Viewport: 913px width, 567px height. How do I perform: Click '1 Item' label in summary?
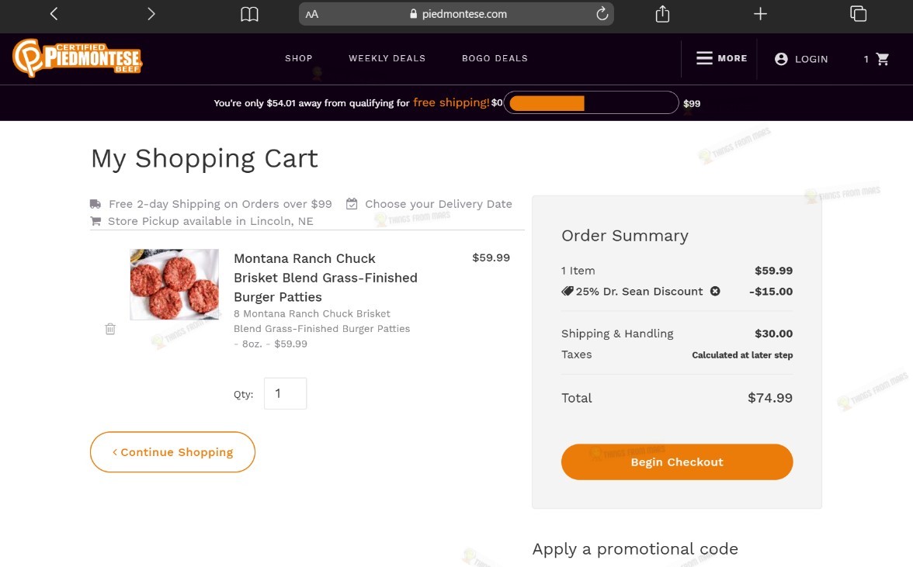[x=578, y=271]
